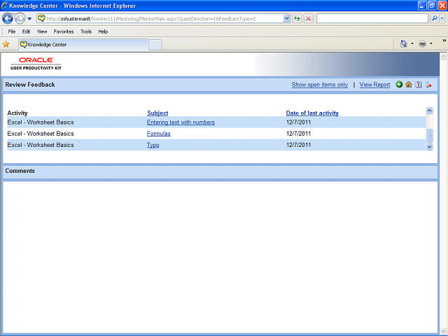Click the browser Home toolbar icon
The image size is (448, 336).
(403, 43)
